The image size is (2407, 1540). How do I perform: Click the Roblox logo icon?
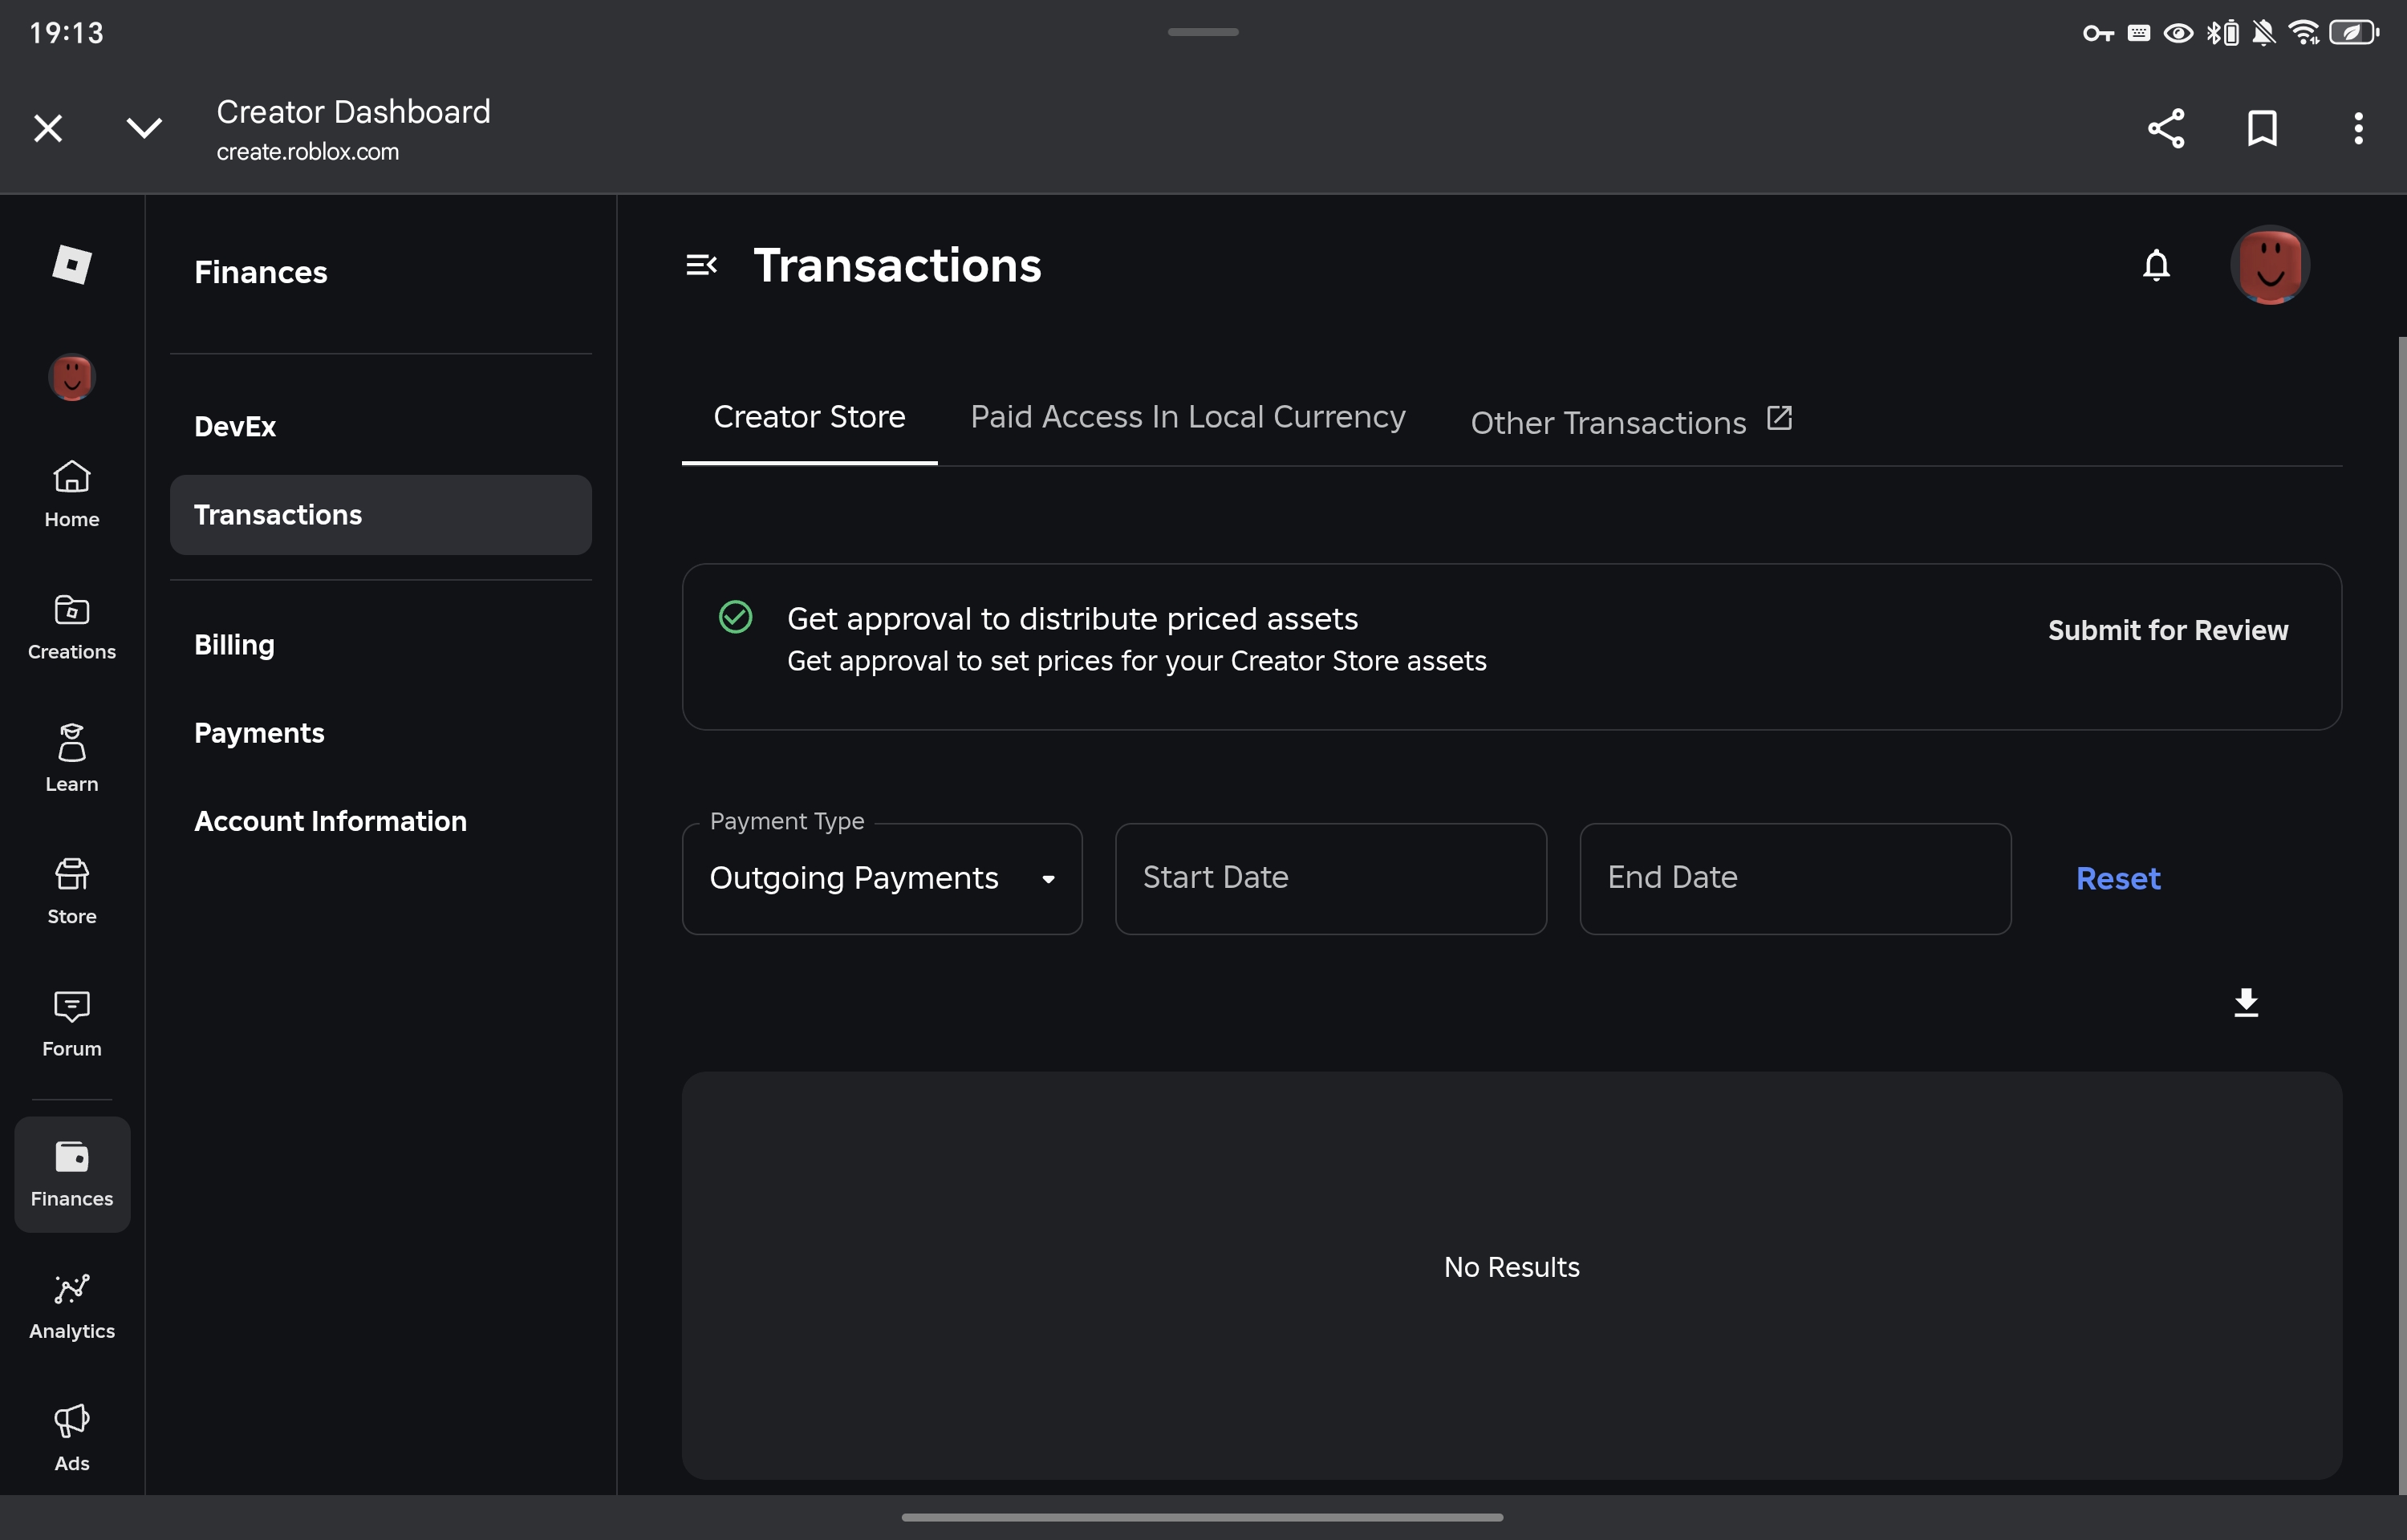click(72, 265)
